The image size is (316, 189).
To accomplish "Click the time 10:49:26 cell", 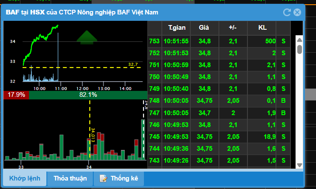I will pos(176,161).
